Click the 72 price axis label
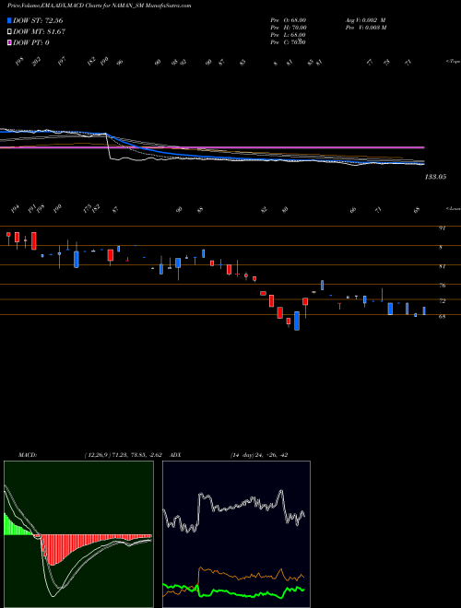Viewport: 461px width, 608px height. (442, 301)
